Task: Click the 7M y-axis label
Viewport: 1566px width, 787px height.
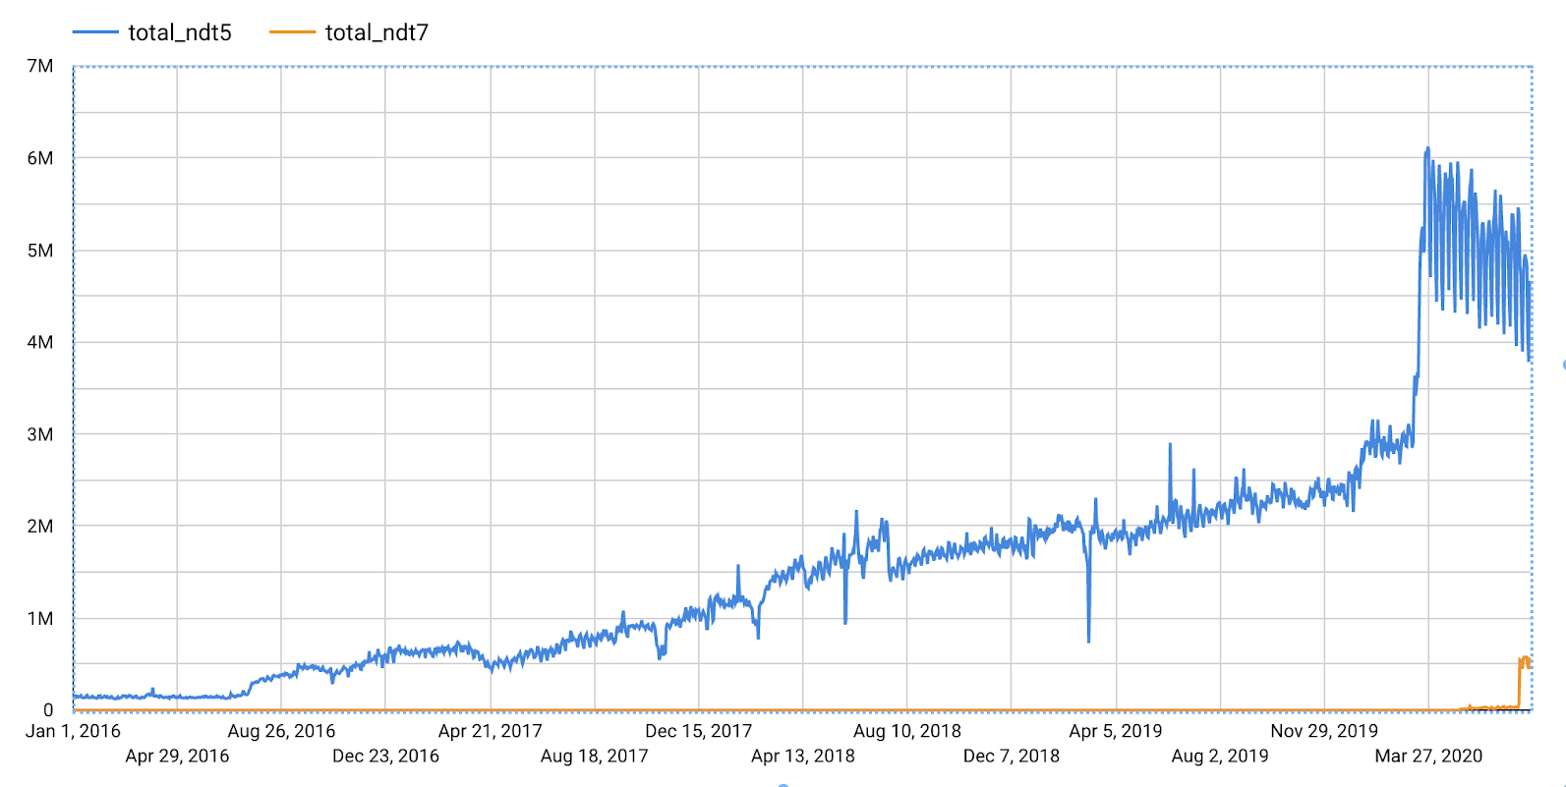Action: (x=40, y=66)
